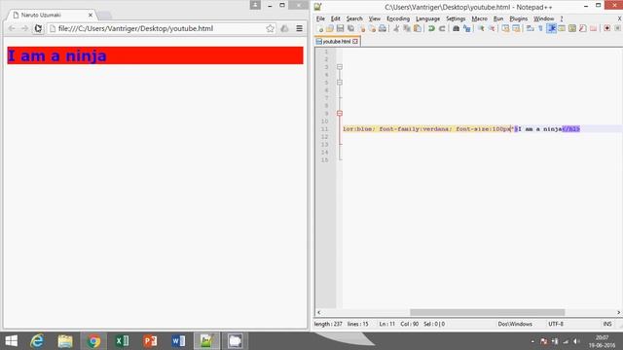The height and width of the screenshot is (350, 623).
Task: Click the Chrome user profile icon
Action: click(255, 5)
